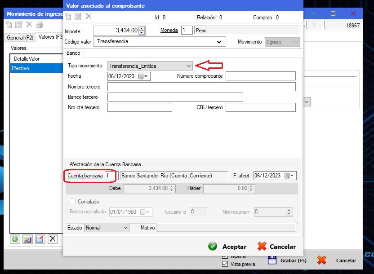Open the Estado Normal dropdown
The width and height of the screenshot is (374, 274).
(x=125, y=228)
